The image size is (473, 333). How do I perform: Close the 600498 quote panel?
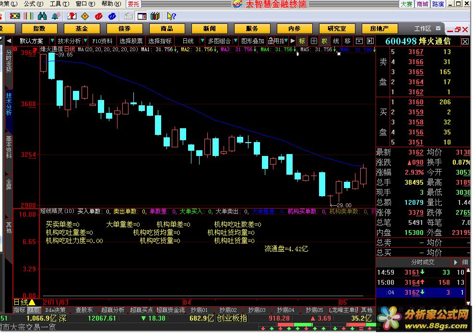(465, 42)
